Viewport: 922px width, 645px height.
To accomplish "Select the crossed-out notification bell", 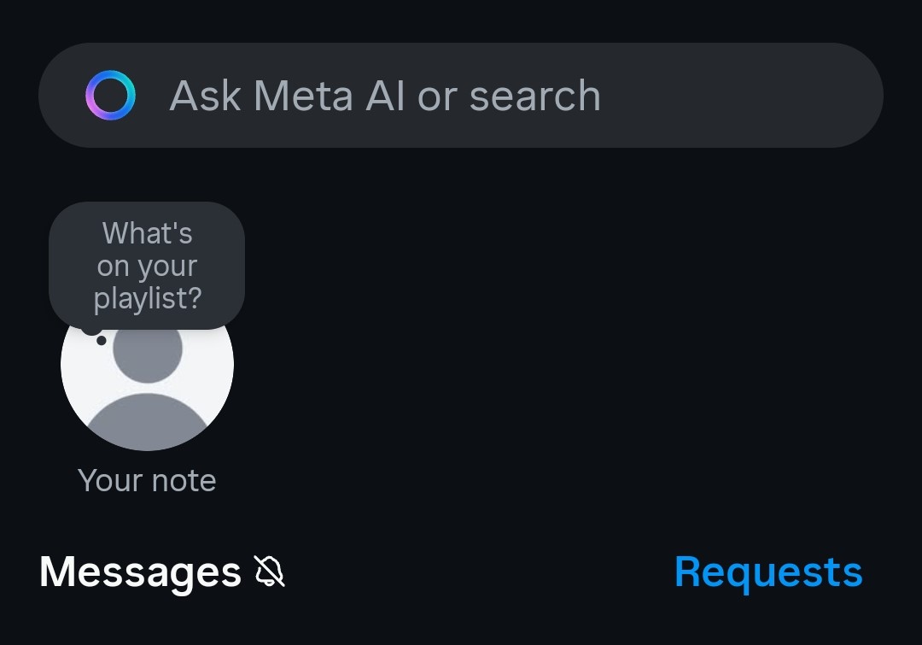I will point(270,571).
